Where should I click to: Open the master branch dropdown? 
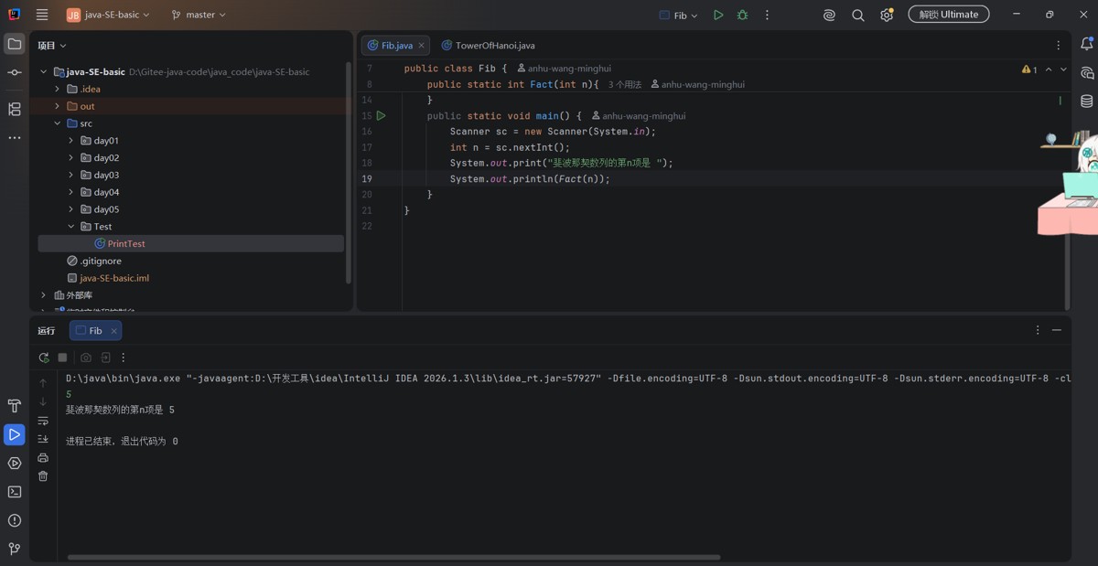click(x=199, y=15)
